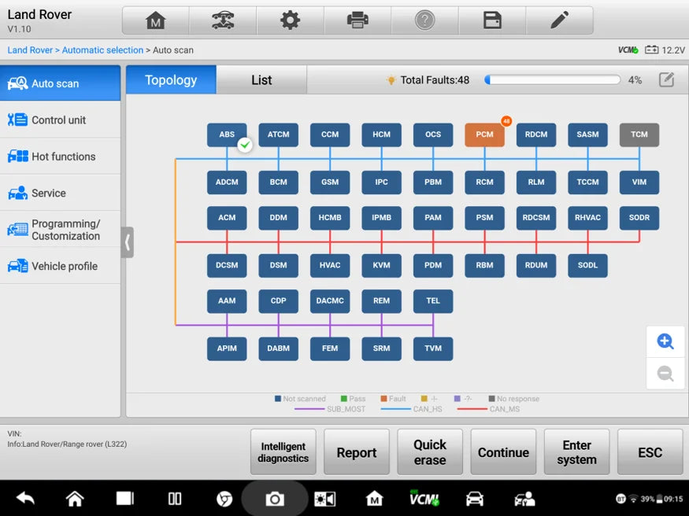Click Intelligent diagnostics button
Screen dimensions: 689x516
[x=283, y=452]
